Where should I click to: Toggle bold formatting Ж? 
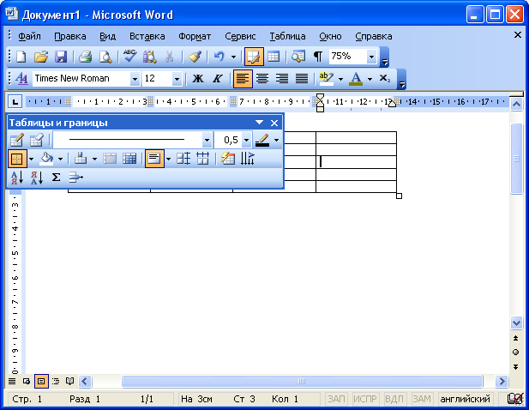(x=198, y=79)
